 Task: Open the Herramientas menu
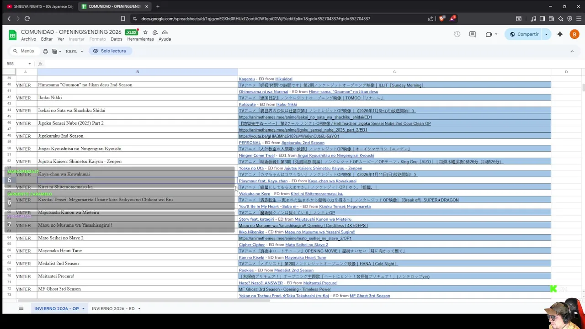click(x=140, y=39)
